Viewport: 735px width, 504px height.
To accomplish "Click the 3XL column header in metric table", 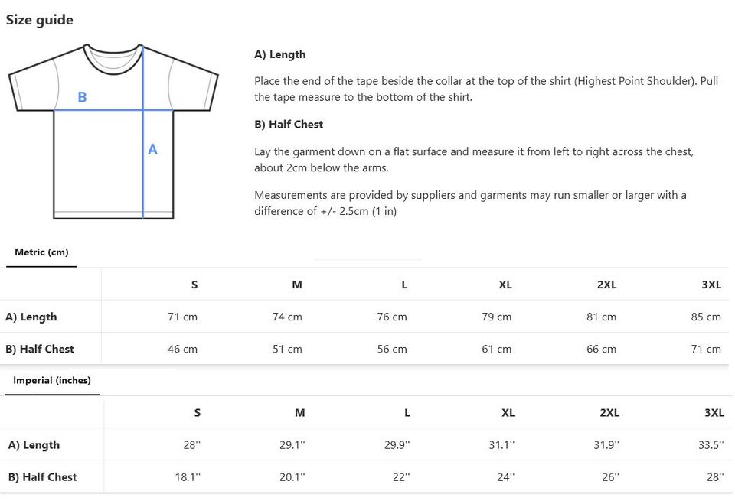I will click(711, 285).
